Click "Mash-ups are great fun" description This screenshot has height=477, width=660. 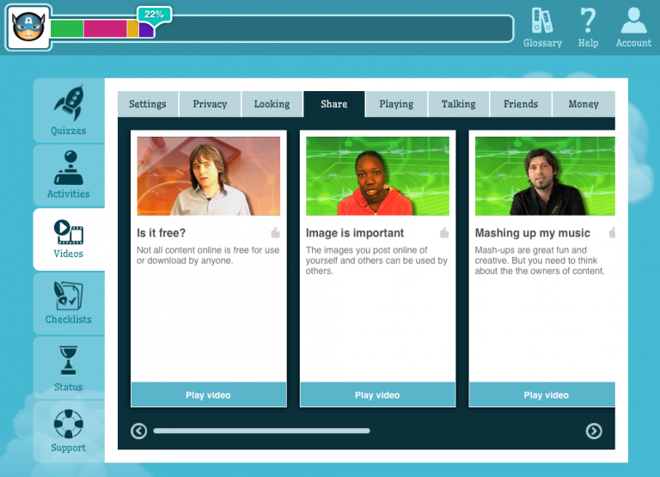[x=540, y=260]
